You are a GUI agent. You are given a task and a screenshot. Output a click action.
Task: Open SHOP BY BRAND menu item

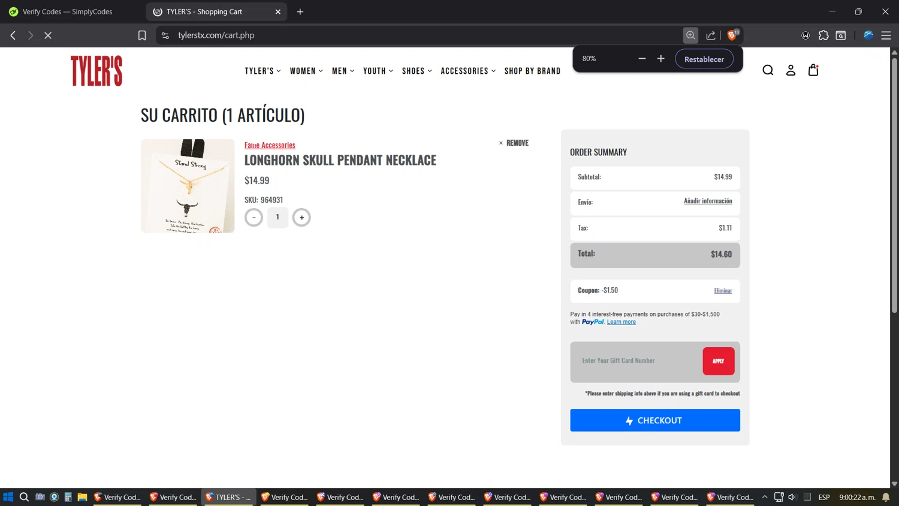[532, 71]
